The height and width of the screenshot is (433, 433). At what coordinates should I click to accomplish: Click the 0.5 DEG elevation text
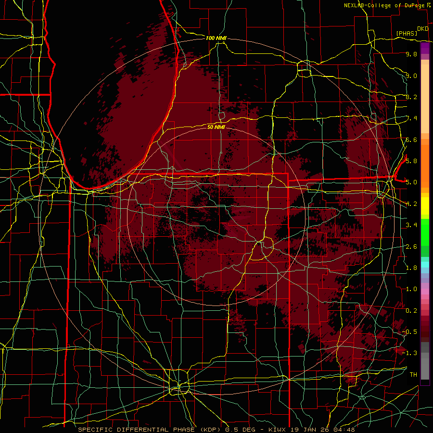(x=241, y=430)
